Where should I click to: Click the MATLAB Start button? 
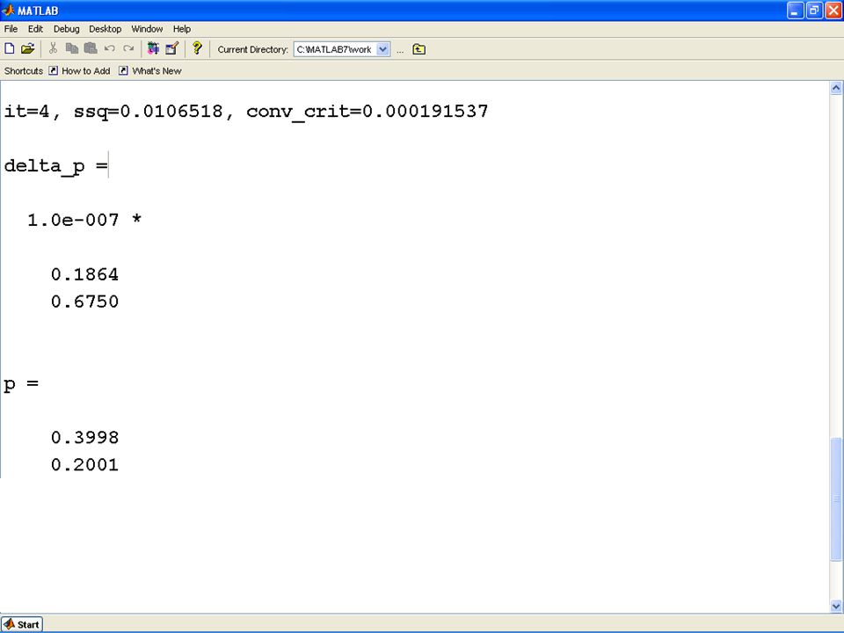[x=21, y=624]
